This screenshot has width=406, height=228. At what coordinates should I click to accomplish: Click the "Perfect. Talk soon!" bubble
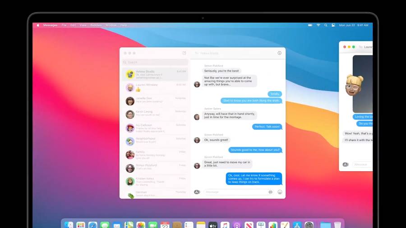267,127
